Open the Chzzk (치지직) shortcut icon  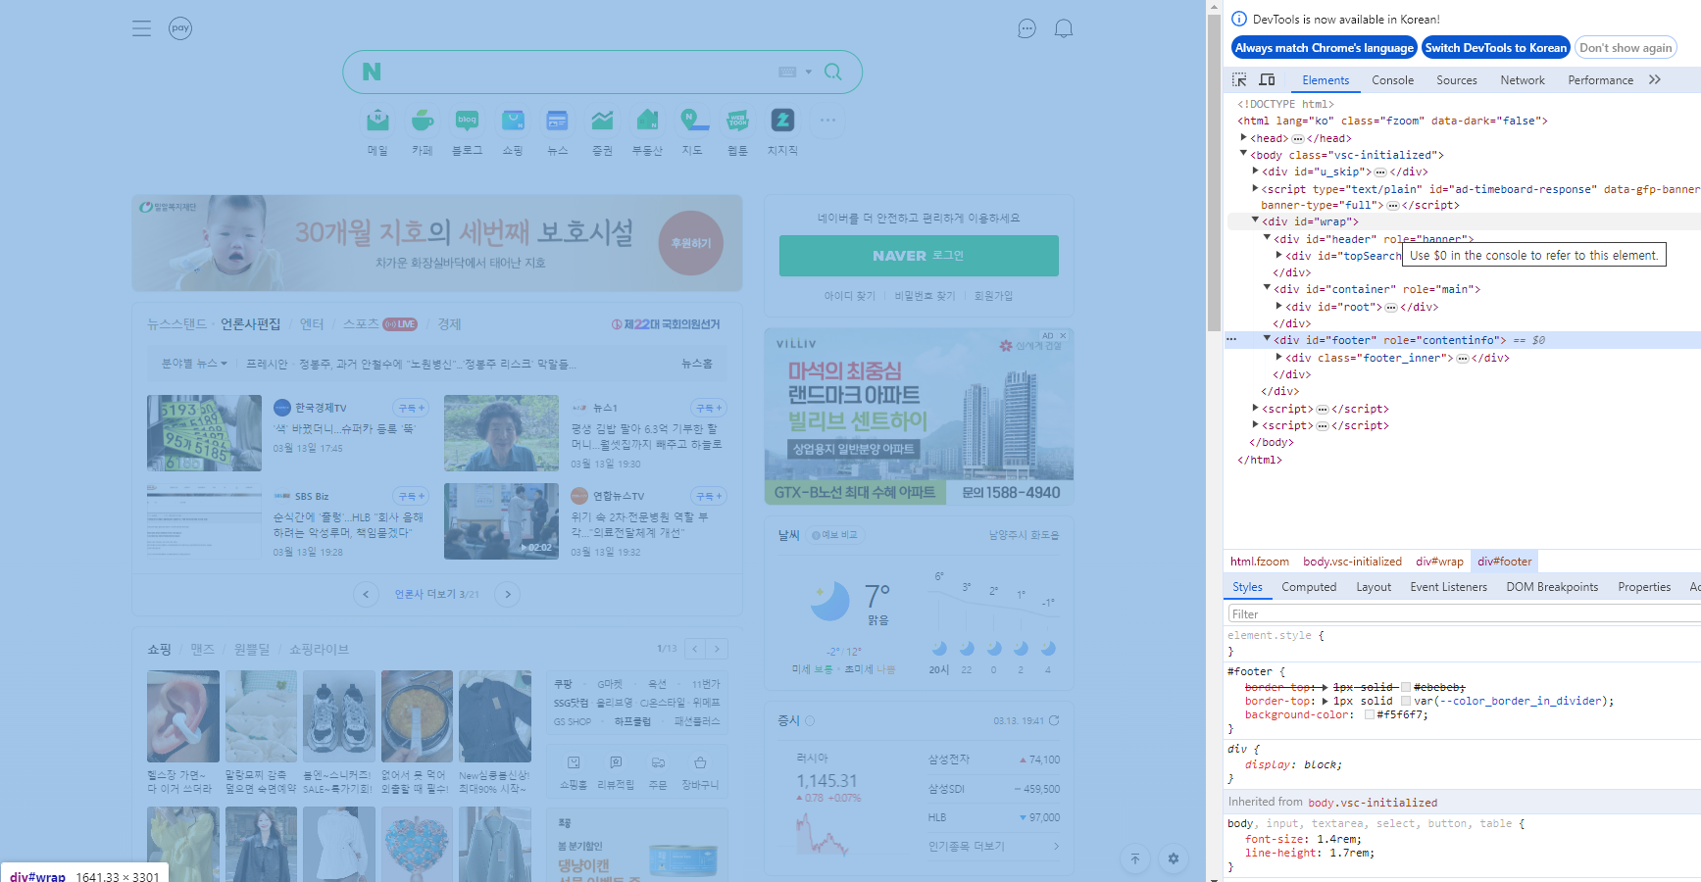[x=782, y=121]
